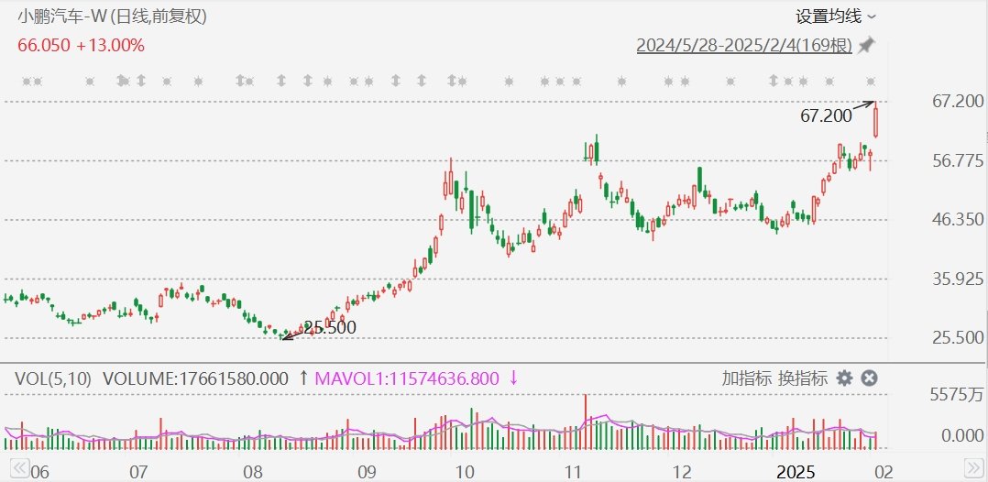Click the 06 month label on timeline

39,471
